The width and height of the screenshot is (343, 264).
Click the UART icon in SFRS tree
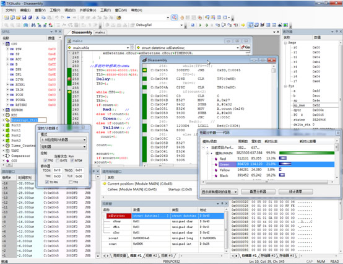(7, 151)
